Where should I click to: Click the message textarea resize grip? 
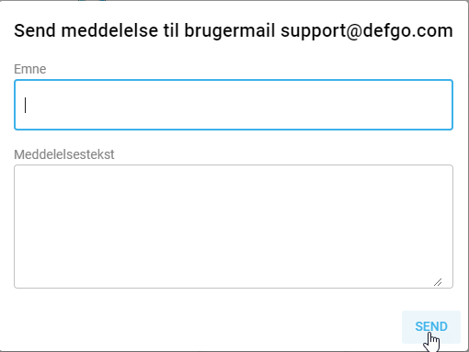438,282
